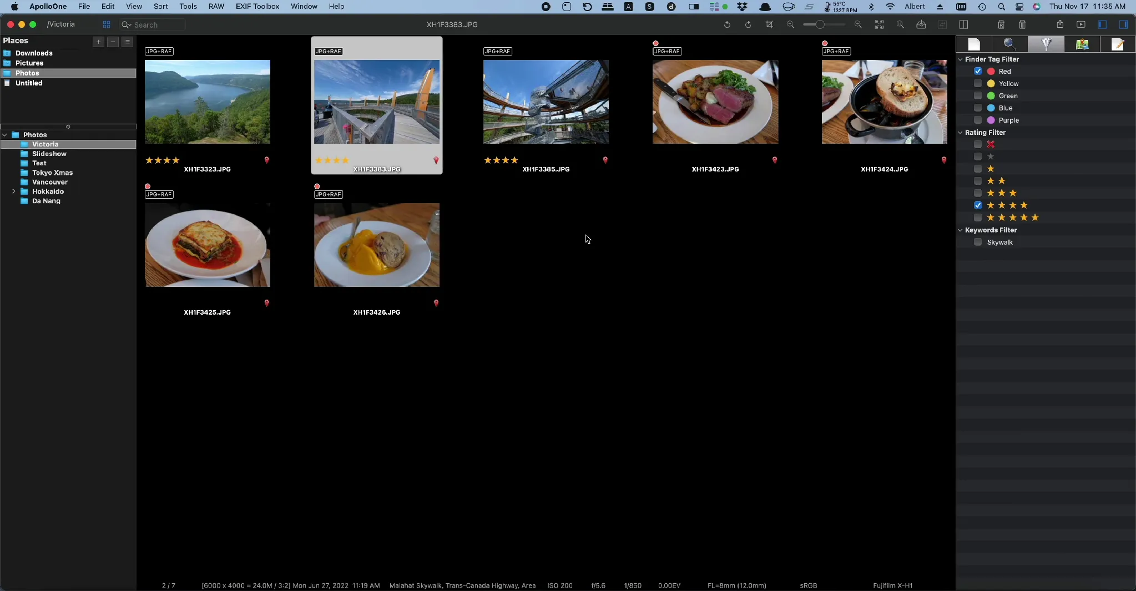1136x591 pixels.
Task: Open the search options dropdown
Action: (127, 25)
